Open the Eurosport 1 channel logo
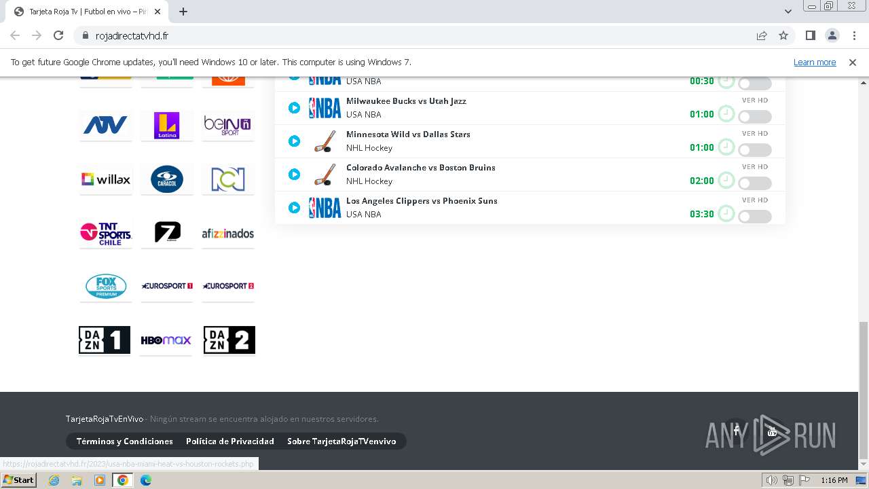 pos(167,286)
